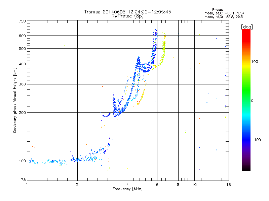Click the x-axis tick label '8'

(x=178, y=185)
